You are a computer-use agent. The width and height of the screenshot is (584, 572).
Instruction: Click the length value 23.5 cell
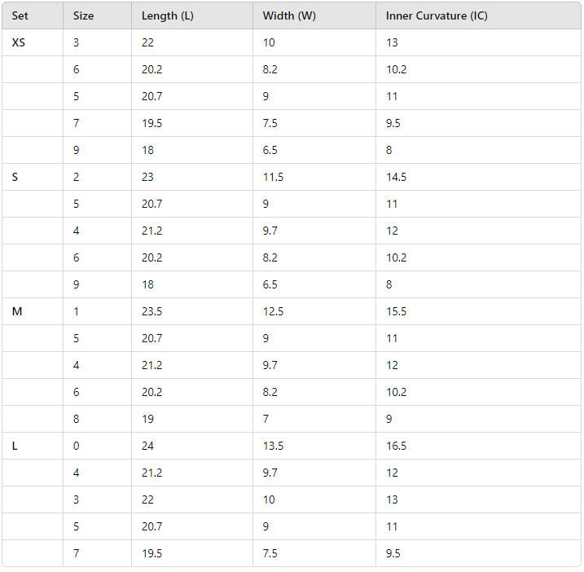[151, 311]
